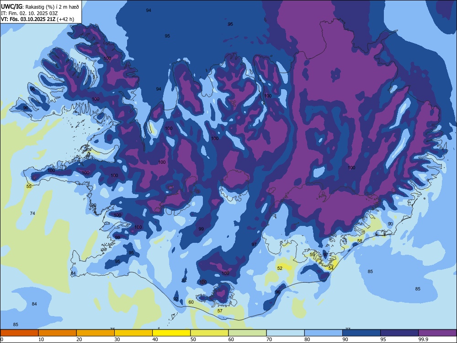The image size is (457, 343).
Task: Click the '80' legend tick label
Action: [307, 339]
